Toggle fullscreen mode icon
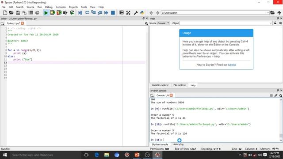Image resolution: width=283 pixels, height=159 pixels. pyautogui.click(x=128, y=13)
